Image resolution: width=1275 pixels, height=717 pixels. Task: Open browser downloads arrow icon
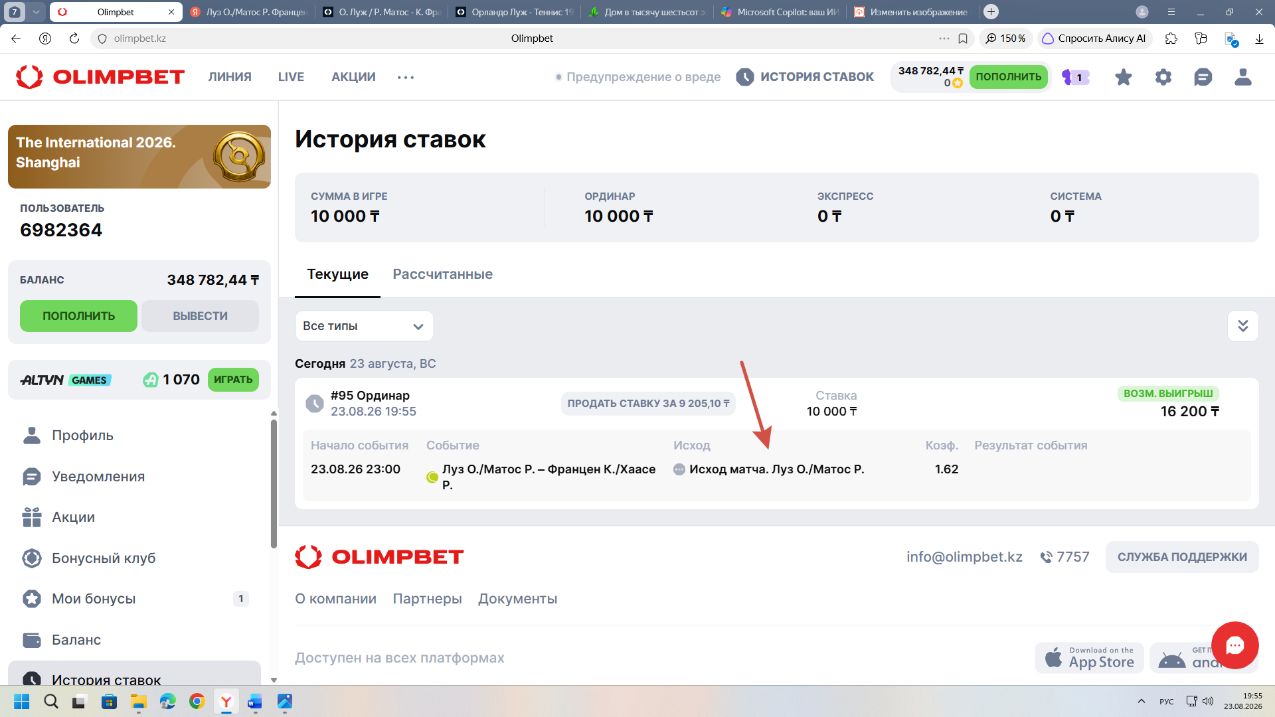point(1259,39)
